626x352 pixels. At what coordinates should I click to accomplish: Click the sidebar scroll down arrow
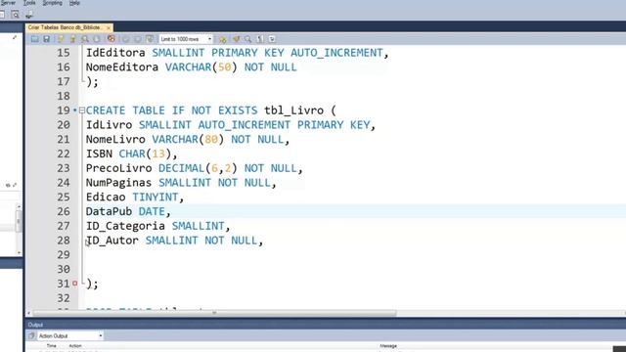click(19, 252)
